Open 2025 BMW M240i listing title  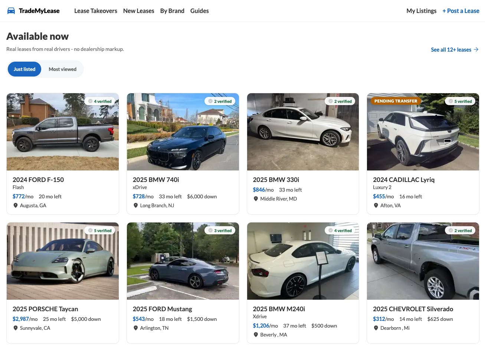point(279,309)
